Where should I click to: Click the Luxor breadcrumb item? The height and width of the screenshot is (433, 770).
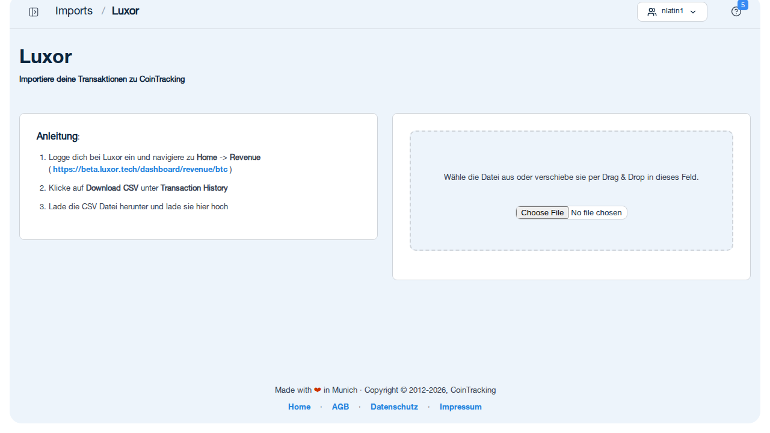(125, 11)
